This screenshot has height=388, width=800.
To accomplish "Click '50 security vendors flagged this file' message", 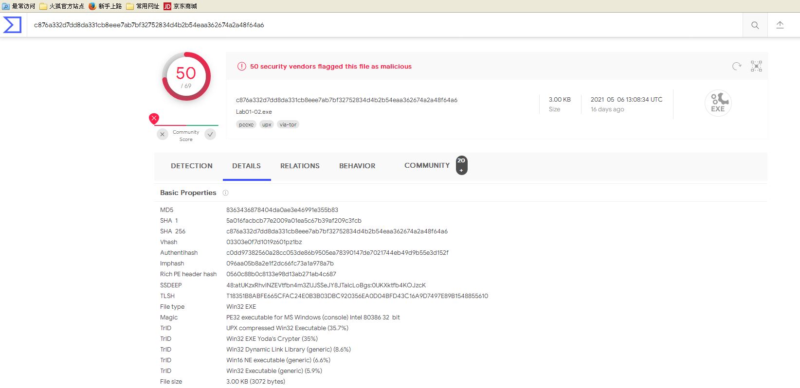I will (331, 67).
